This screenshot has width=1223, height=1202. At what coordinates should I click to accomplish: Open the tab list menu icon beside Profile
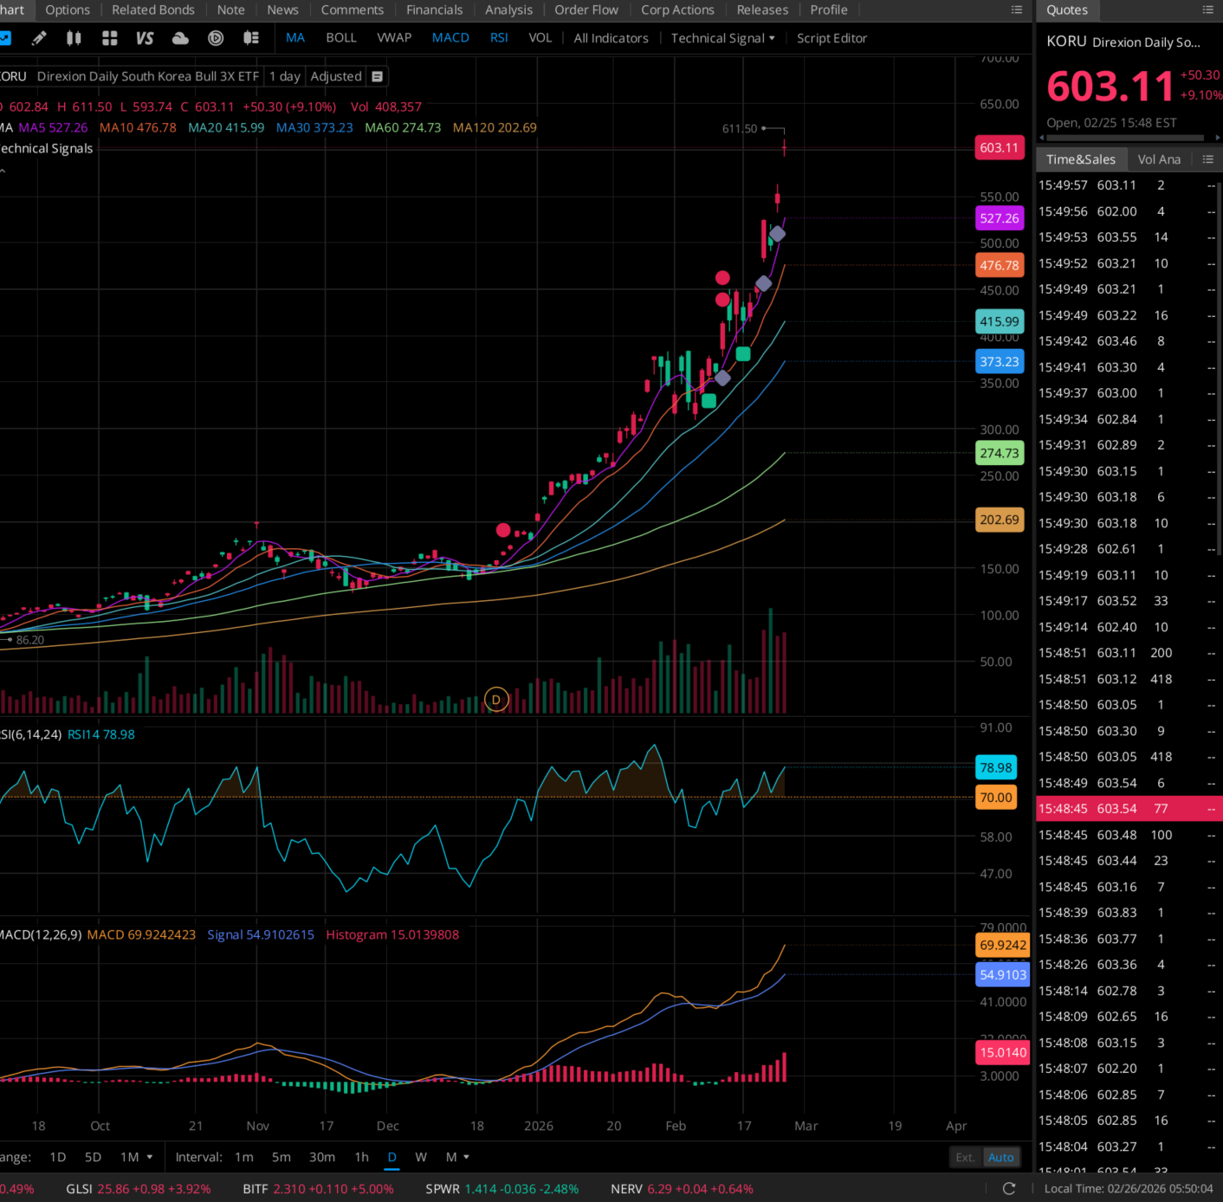coord(1017,10)
